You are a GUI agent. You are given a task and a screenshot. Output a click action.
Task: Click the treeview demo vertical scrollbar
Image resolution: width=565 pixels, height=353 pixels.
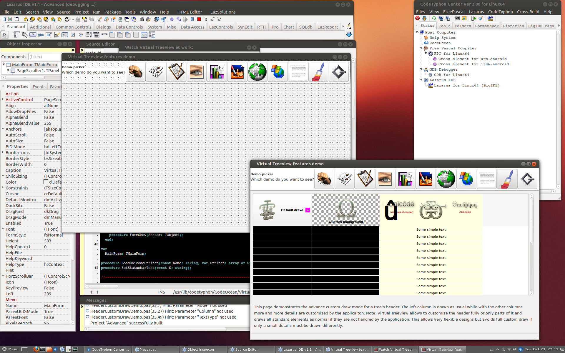531,244
